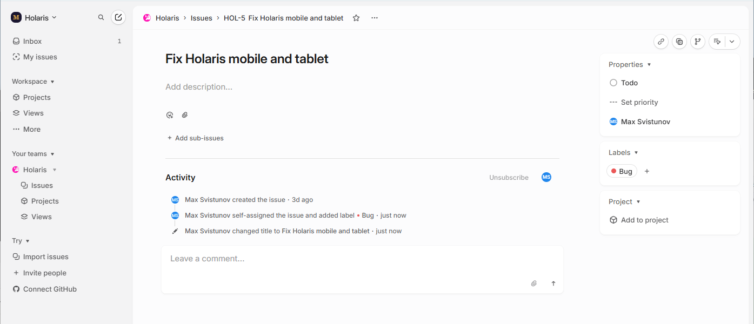Screen dimensions: 754x324
Task: Attach file in comment box
Action: (534, 283)
